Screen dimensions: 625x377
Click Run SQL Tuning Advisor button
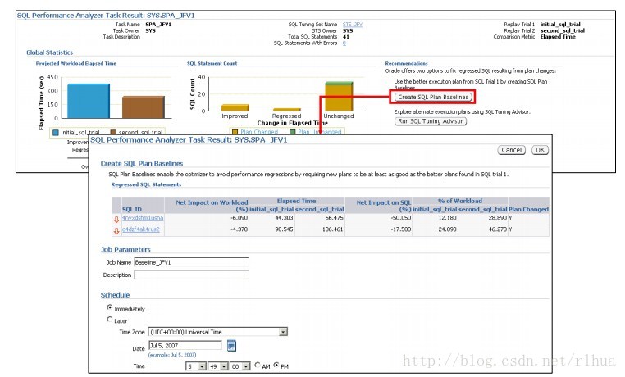431,121
